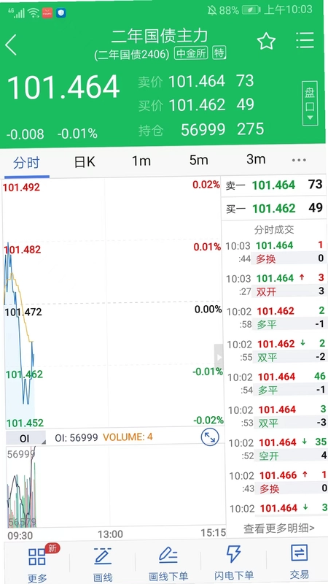The height and width of the screenshot is (584, 328).
Task: Show more period options with ellipsis
Action: pyautogui.click(x=299, y=160)
